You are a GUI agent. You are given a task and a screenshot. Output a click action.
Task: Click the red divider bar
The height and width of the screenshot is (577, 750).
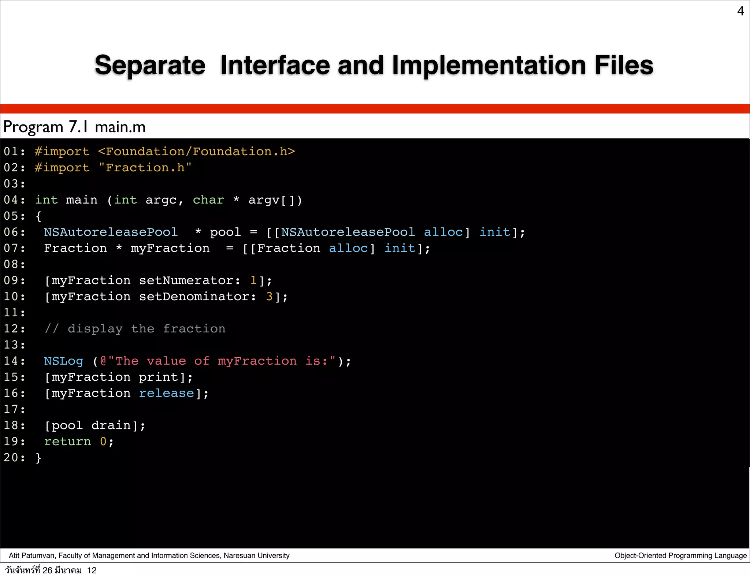click(375, 109)
